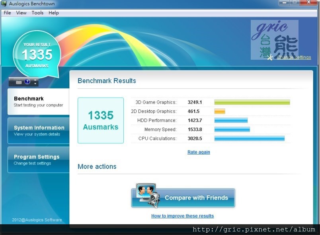Click the Auslogics Benchtown title bar icon
The height and width of the screenshot is (235, 320).
click(4, 3)
